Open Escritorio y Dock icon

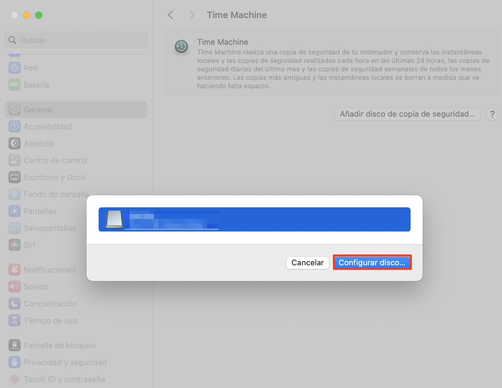point(14,177)
